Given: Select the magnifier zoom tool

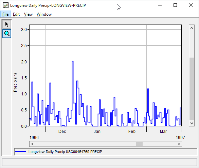Looking at the screenshot, I should [x=6, y=34].
